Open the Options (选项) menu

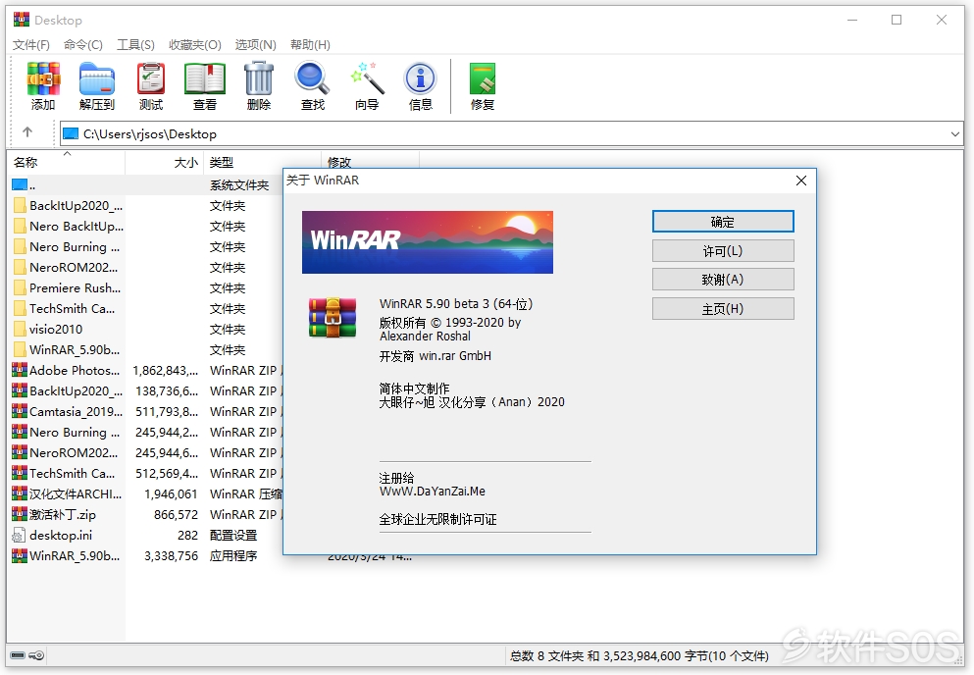pos(255,45)
